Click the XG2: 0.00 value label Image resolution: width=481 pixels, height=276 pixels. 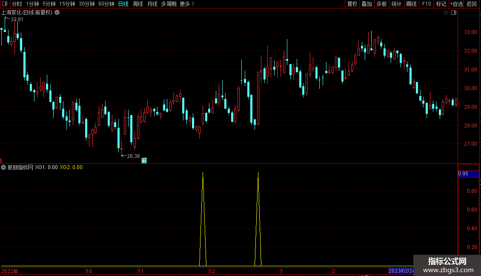click(x=71, y=167)
